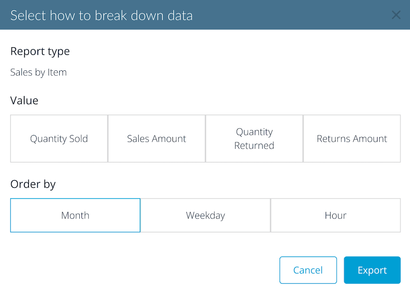This screenshot has width=410, height=294.
Task: Order the report by Weekday
Action: tap(205, 215)
